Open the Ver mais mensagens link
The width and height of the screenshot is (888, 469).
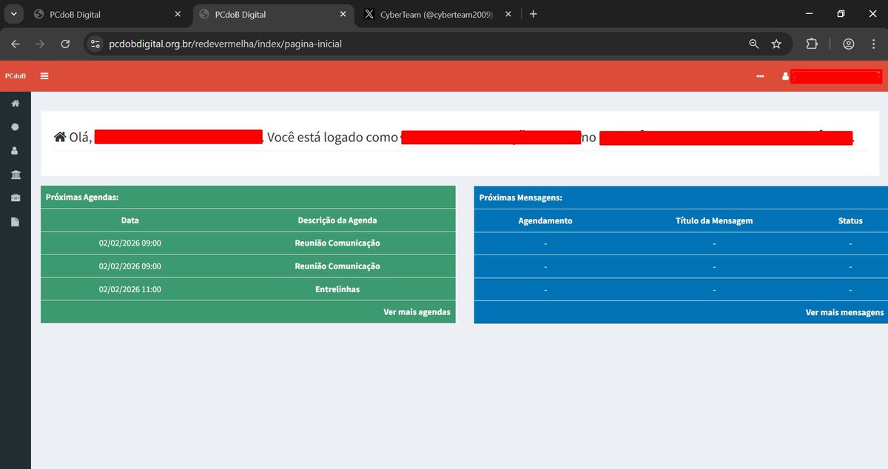[844, 312]
